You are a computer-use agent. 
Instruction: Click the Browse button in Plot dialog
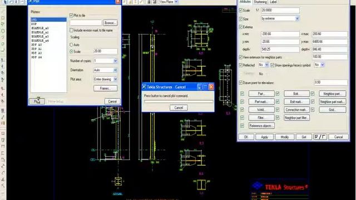pos(110,23)
